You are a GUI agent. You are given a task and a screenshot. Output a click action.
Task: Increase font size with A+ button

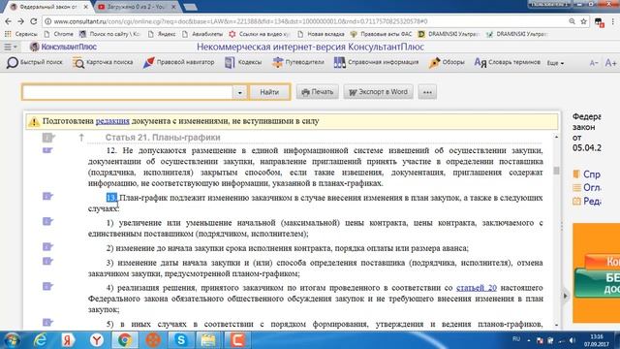(x=610, y=63)
